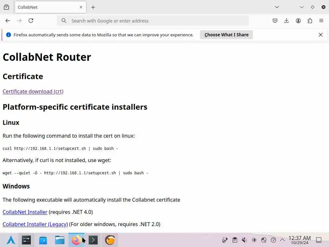Close the CollabNet tab
This screenshot has width=329, height=247.
[x=81, y=7]
